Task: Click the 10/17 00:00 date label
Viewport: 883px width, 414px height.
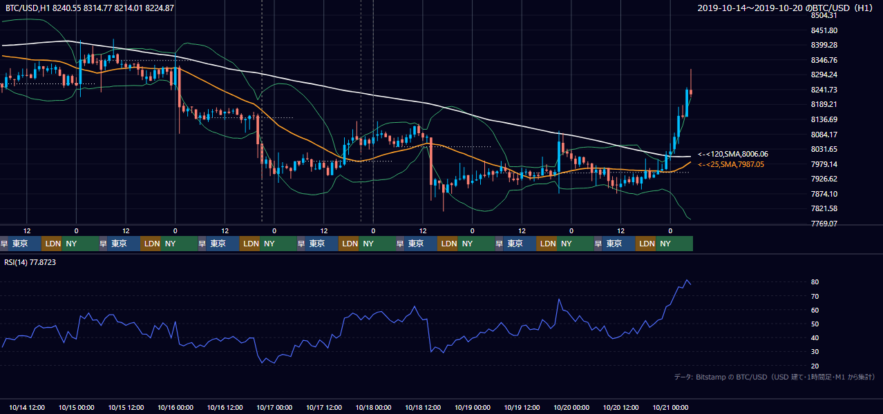Action: 274,407
